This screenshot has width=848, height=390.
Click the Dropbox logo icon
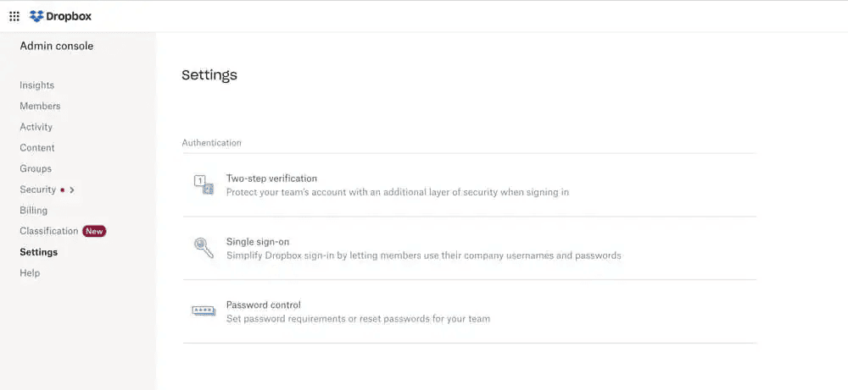(36, 16)
